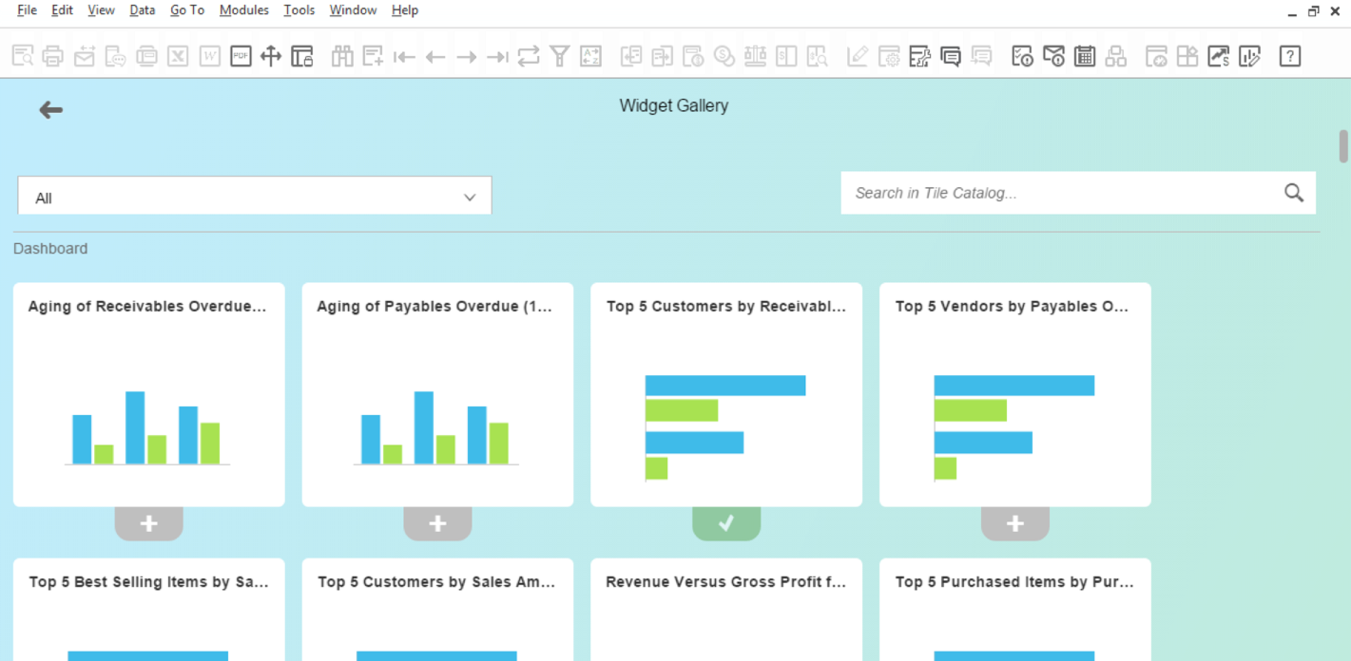Open the calendar icon in toolbar
Image resolution: width=1351 pixels, height=661 pixels.
(1085, 56)
